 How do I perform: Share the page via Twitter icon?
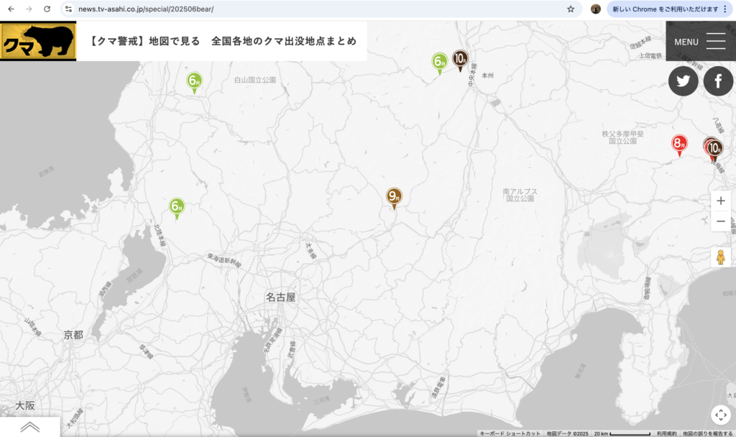click(683, 80)
